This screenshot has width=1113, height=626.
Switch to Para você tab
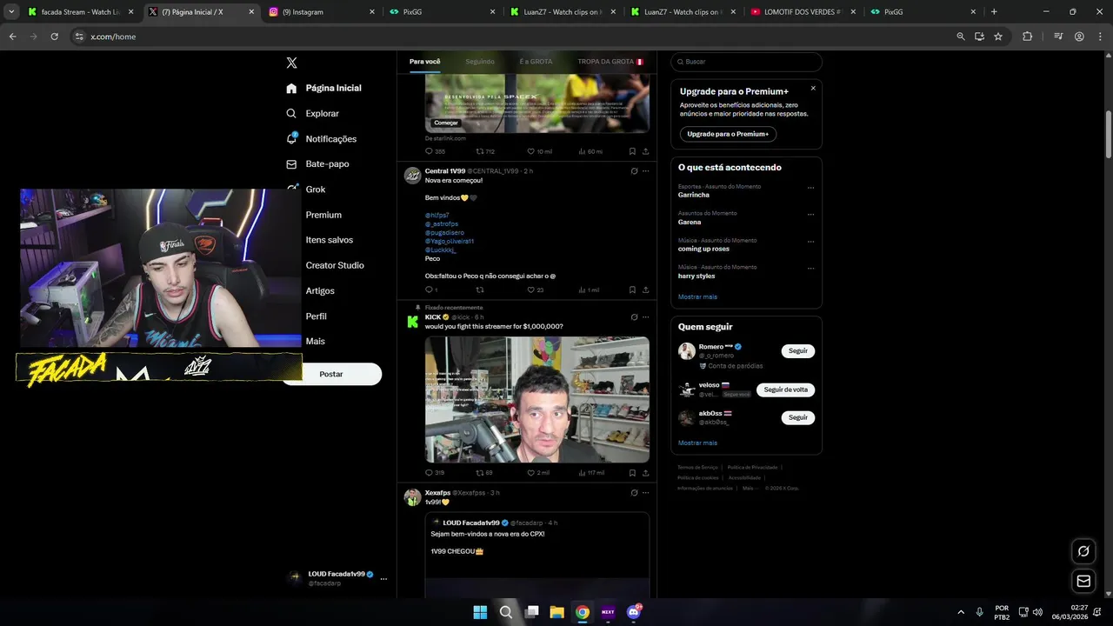(x=425, y=62)
